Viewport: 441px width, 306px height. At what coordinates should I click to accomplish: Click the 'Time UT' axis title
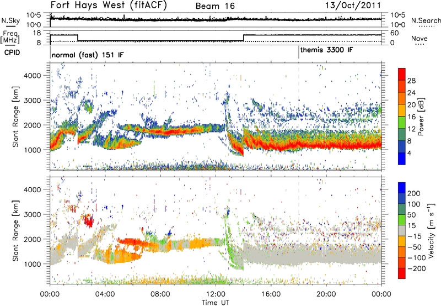pyautogui.click(x=216, y=303)
